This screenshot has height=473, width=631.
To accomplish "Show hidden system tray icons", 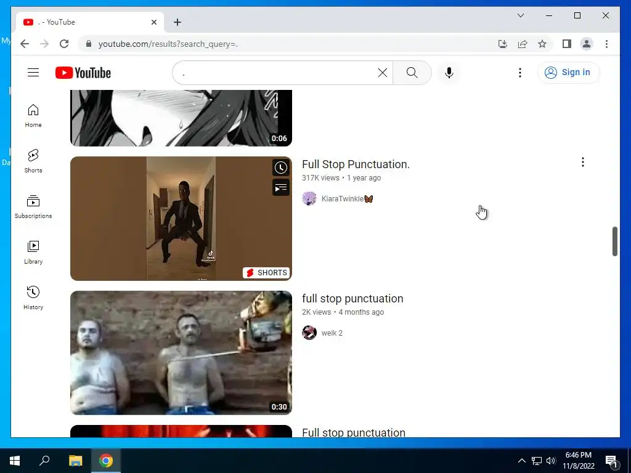I will pyautogui.click(x=521, y=461).
